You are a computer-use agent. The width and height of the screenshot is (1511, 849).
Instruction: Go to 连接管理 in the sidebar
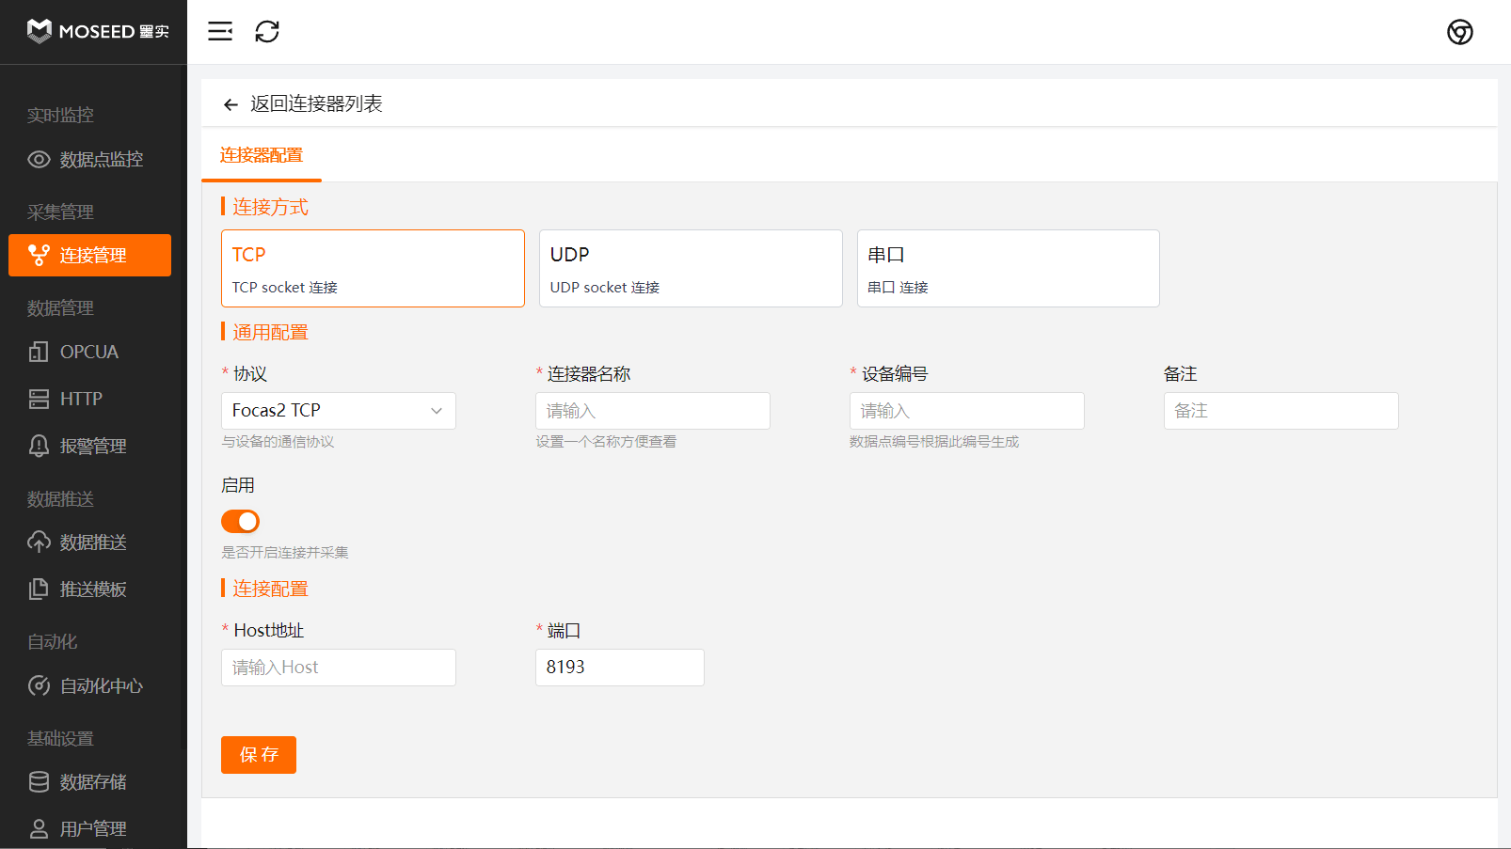[89, 255]
